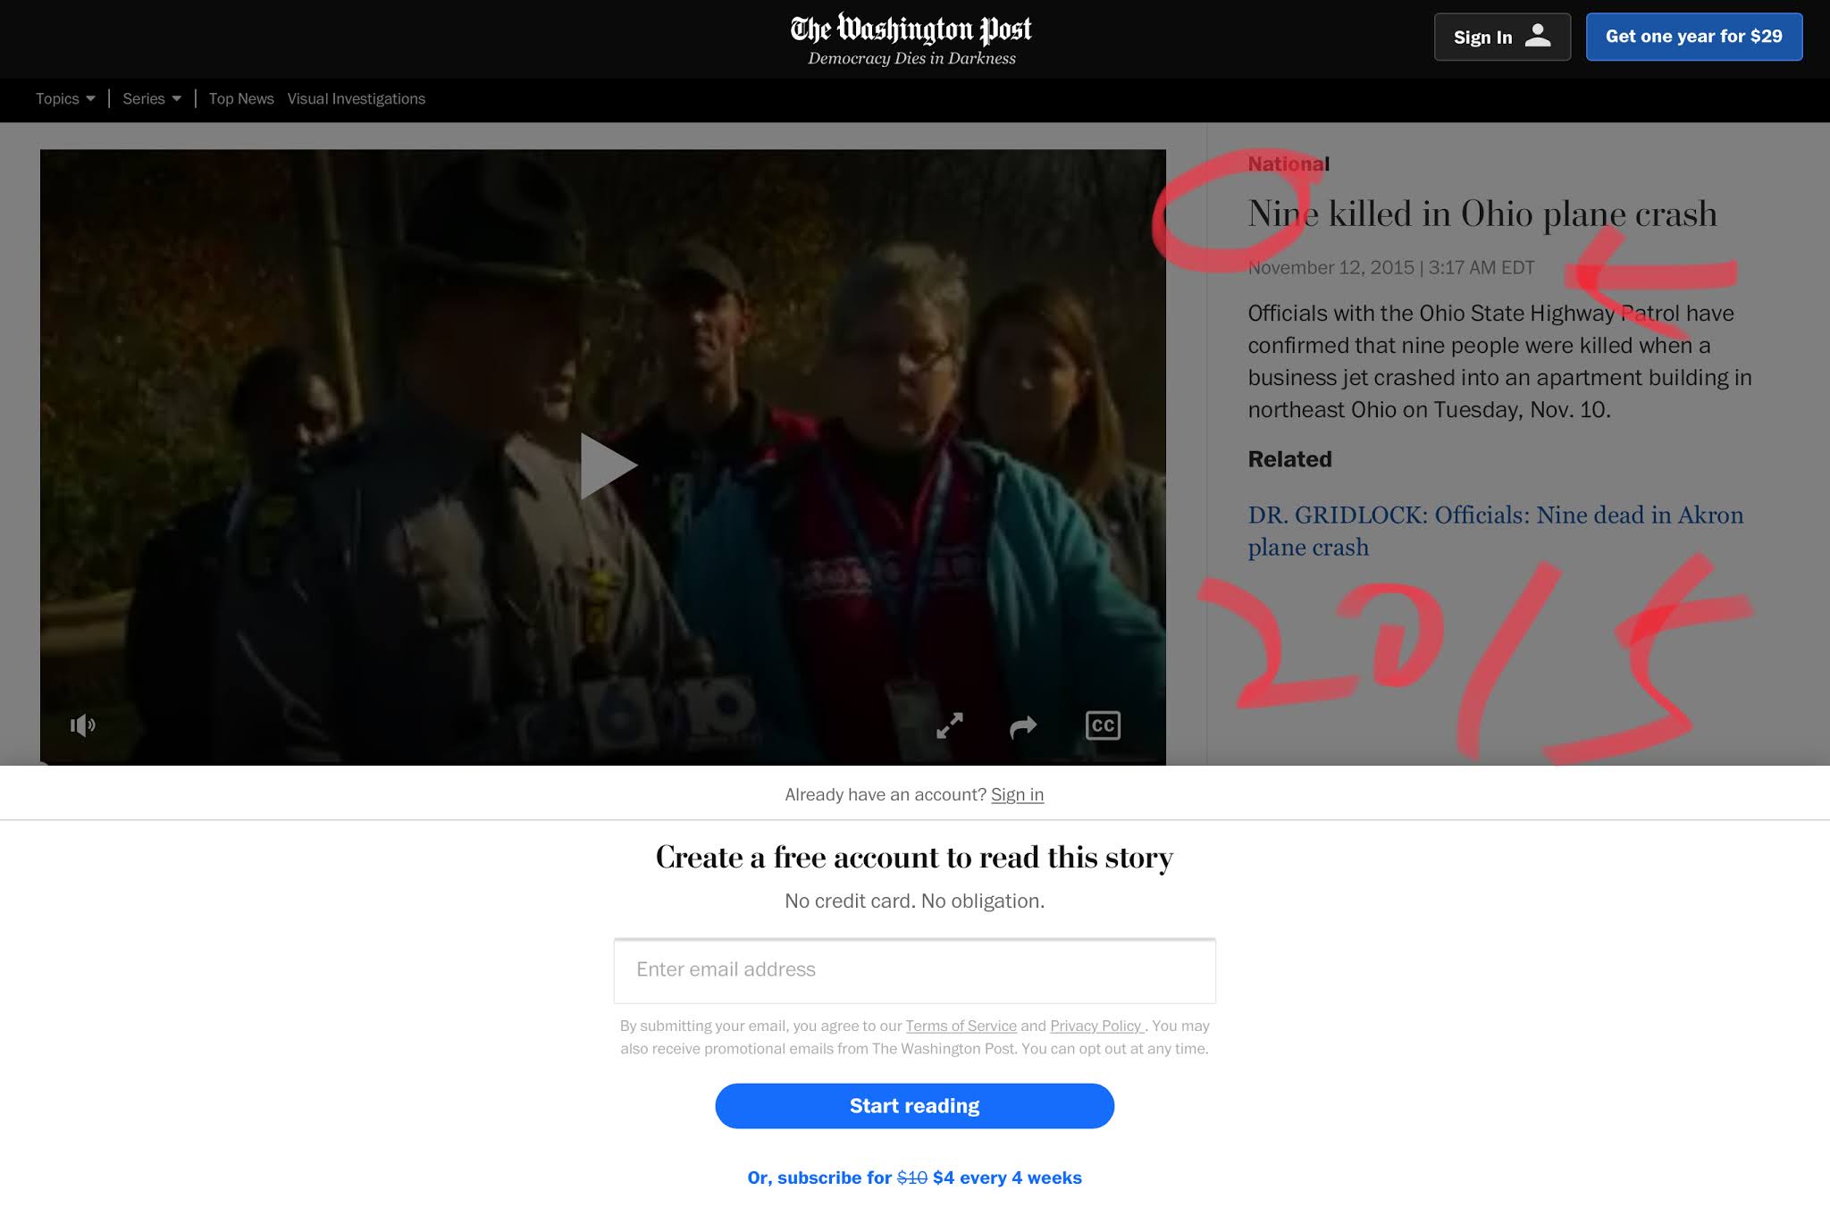Toggle closed captions CC button
This screenshot has height=1232, width=1830.
(x=1103, y=725)
